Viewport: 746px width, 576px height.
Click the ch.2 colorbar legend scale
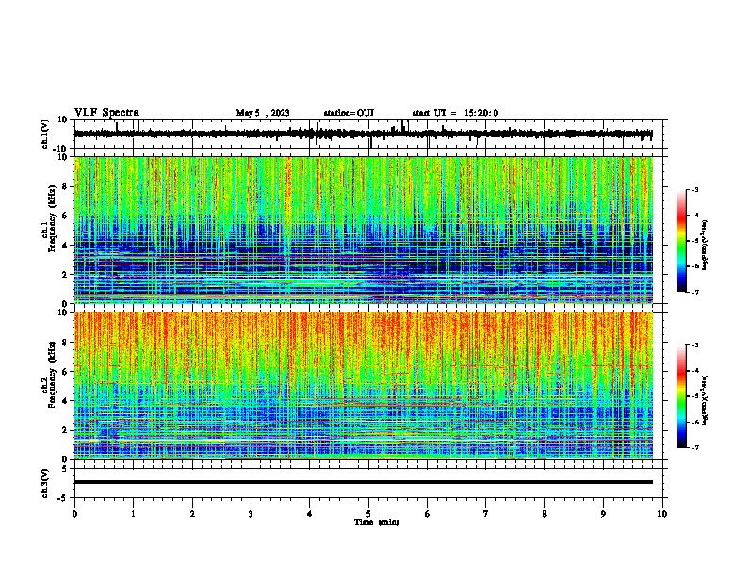pyautogui.click(x=681, y=396)
